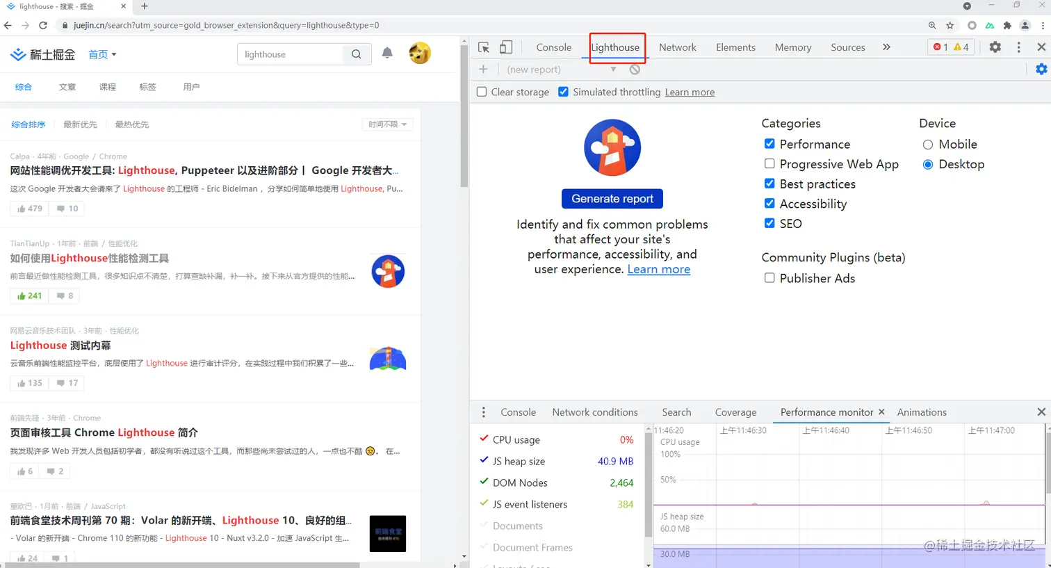Go back in browser history
This screenshot has width=1051, height=568.
tap(8, 25)
